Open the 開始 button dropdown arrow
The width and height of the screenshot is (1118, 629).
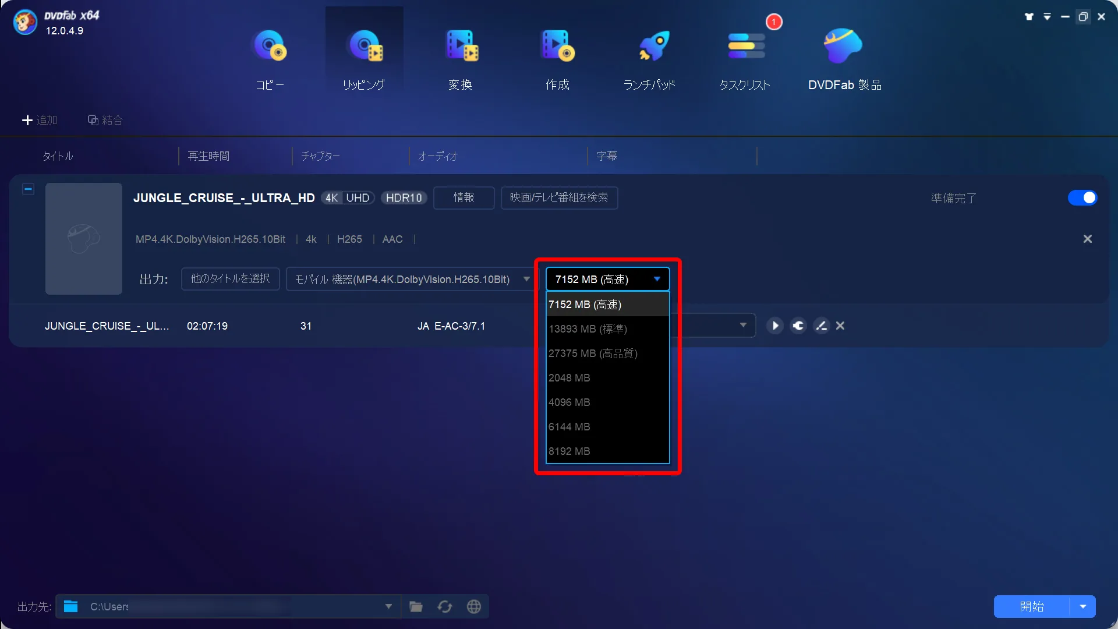[x=1083, y=606]
